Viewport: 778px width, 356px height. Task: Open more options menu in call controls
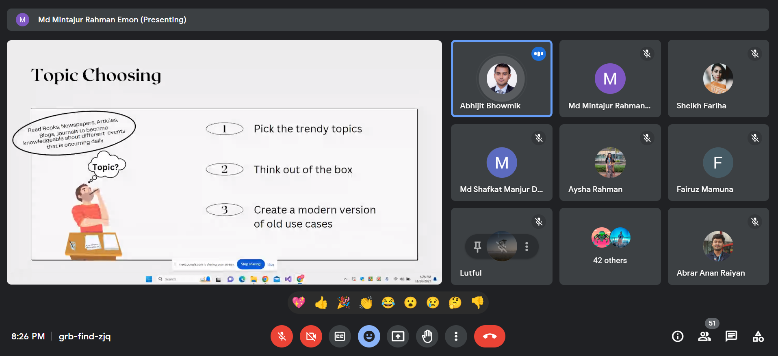click(456, 336)
